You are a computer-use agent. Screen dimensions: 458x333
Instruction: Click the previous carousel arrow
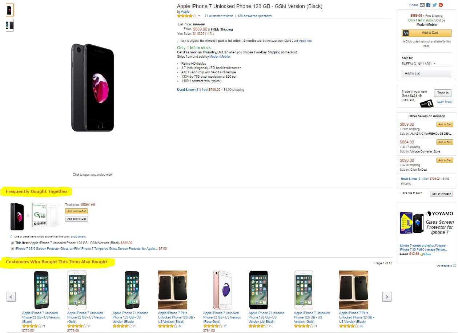[x=11, y=297]
